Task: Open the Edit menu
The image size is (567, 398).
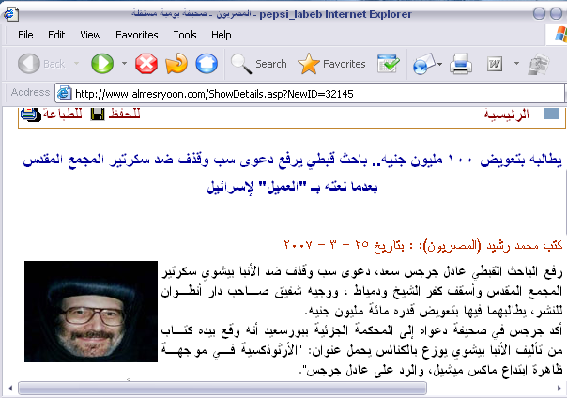Action: point(56,35)
